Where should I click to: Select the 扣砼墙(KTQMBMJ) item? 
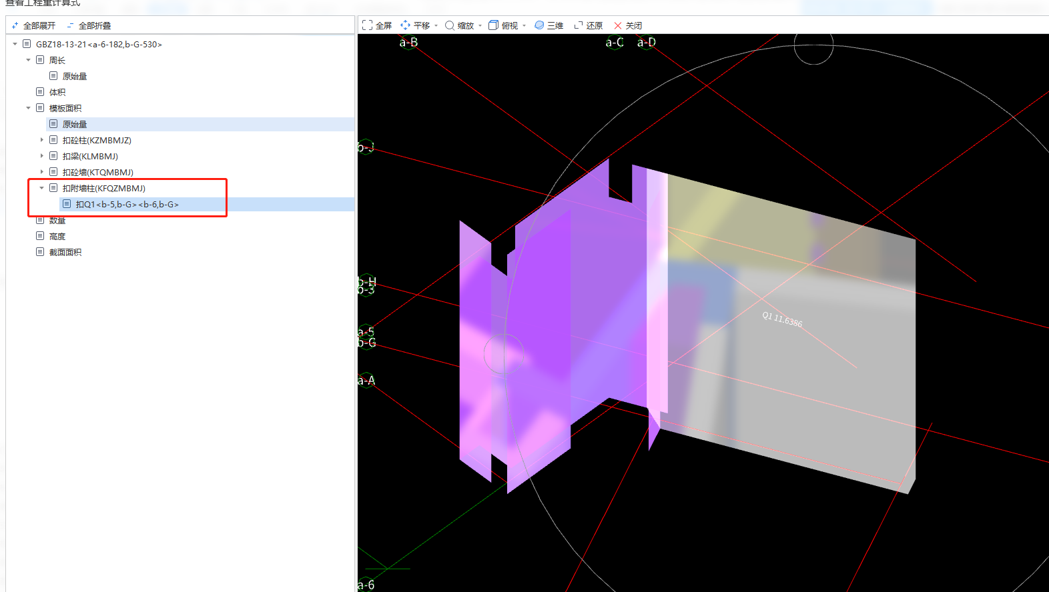click(x=98, y=172)
